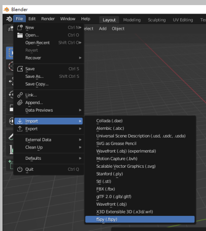Expand the Recover submenu arrow
This screenshot has width=206, height=231.
click(80, 58)
